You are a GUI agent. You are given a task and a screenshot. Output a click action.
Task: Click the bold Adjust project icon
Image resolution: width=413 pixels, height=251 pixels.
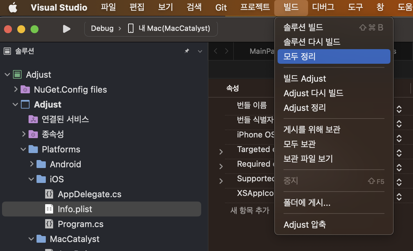(x=25, y=104)
